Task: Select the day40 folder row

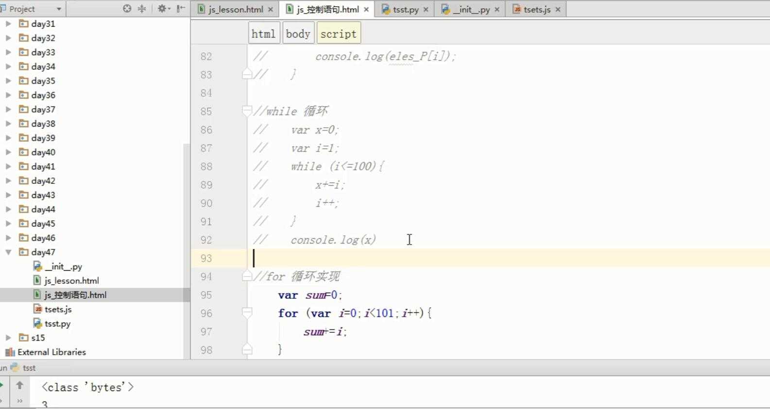Action: click(92, 152)
